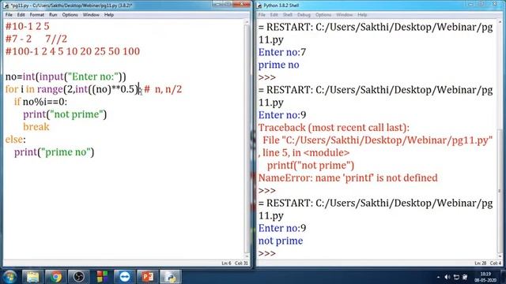Click the 'not prime' output in shell
Screen dimensions: 506x284
281,241
